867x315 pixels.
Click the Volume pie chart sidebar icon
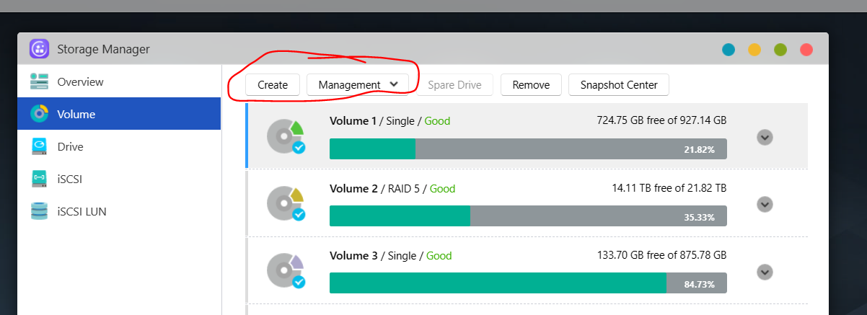[x=39, y=114]
